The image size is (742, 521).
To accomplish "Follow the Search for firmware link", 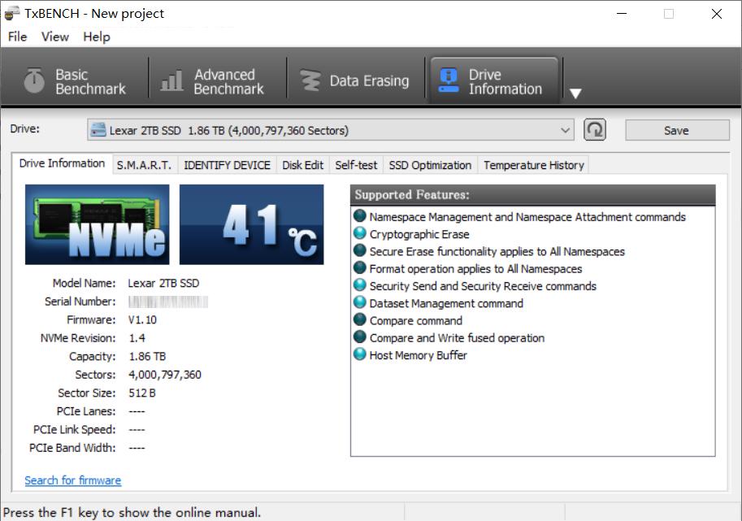I will tap(72, 480).
